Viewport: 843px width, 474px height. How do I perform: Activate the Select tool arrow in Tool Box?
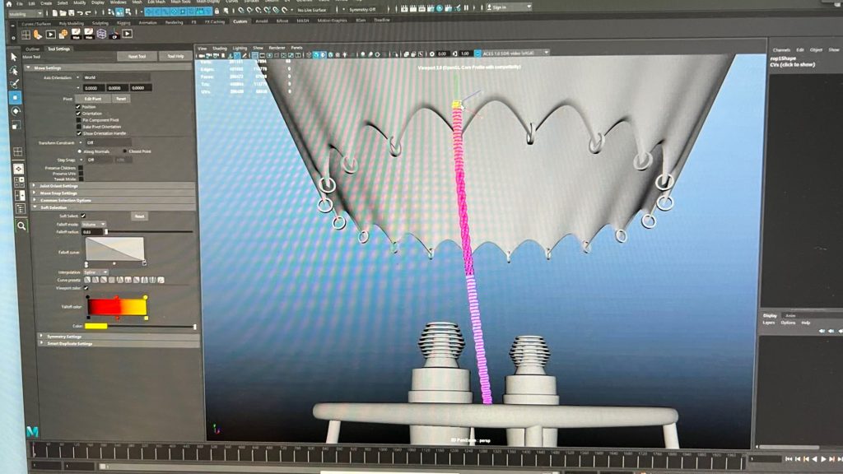click(15, 57)
